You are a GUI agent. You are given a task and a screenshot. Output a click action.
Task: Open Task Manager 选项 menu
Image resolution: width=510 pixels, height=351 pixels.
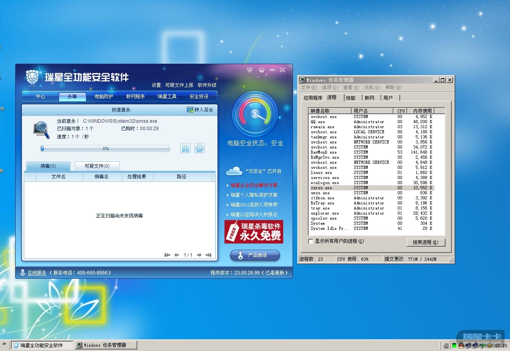click(x=329, y=88)
